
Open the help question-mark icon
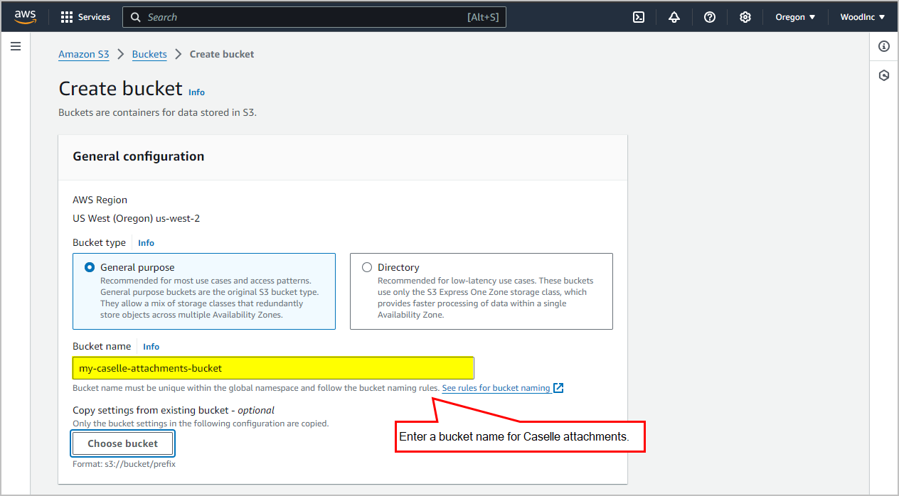(x=710, y=17)
